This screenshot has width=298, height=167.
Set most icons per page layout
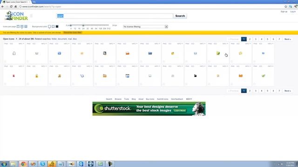[x=26, y=26]
